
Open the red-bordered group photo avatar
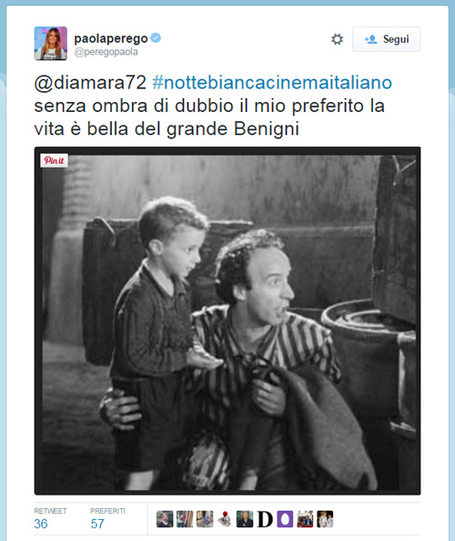(305, 519)
